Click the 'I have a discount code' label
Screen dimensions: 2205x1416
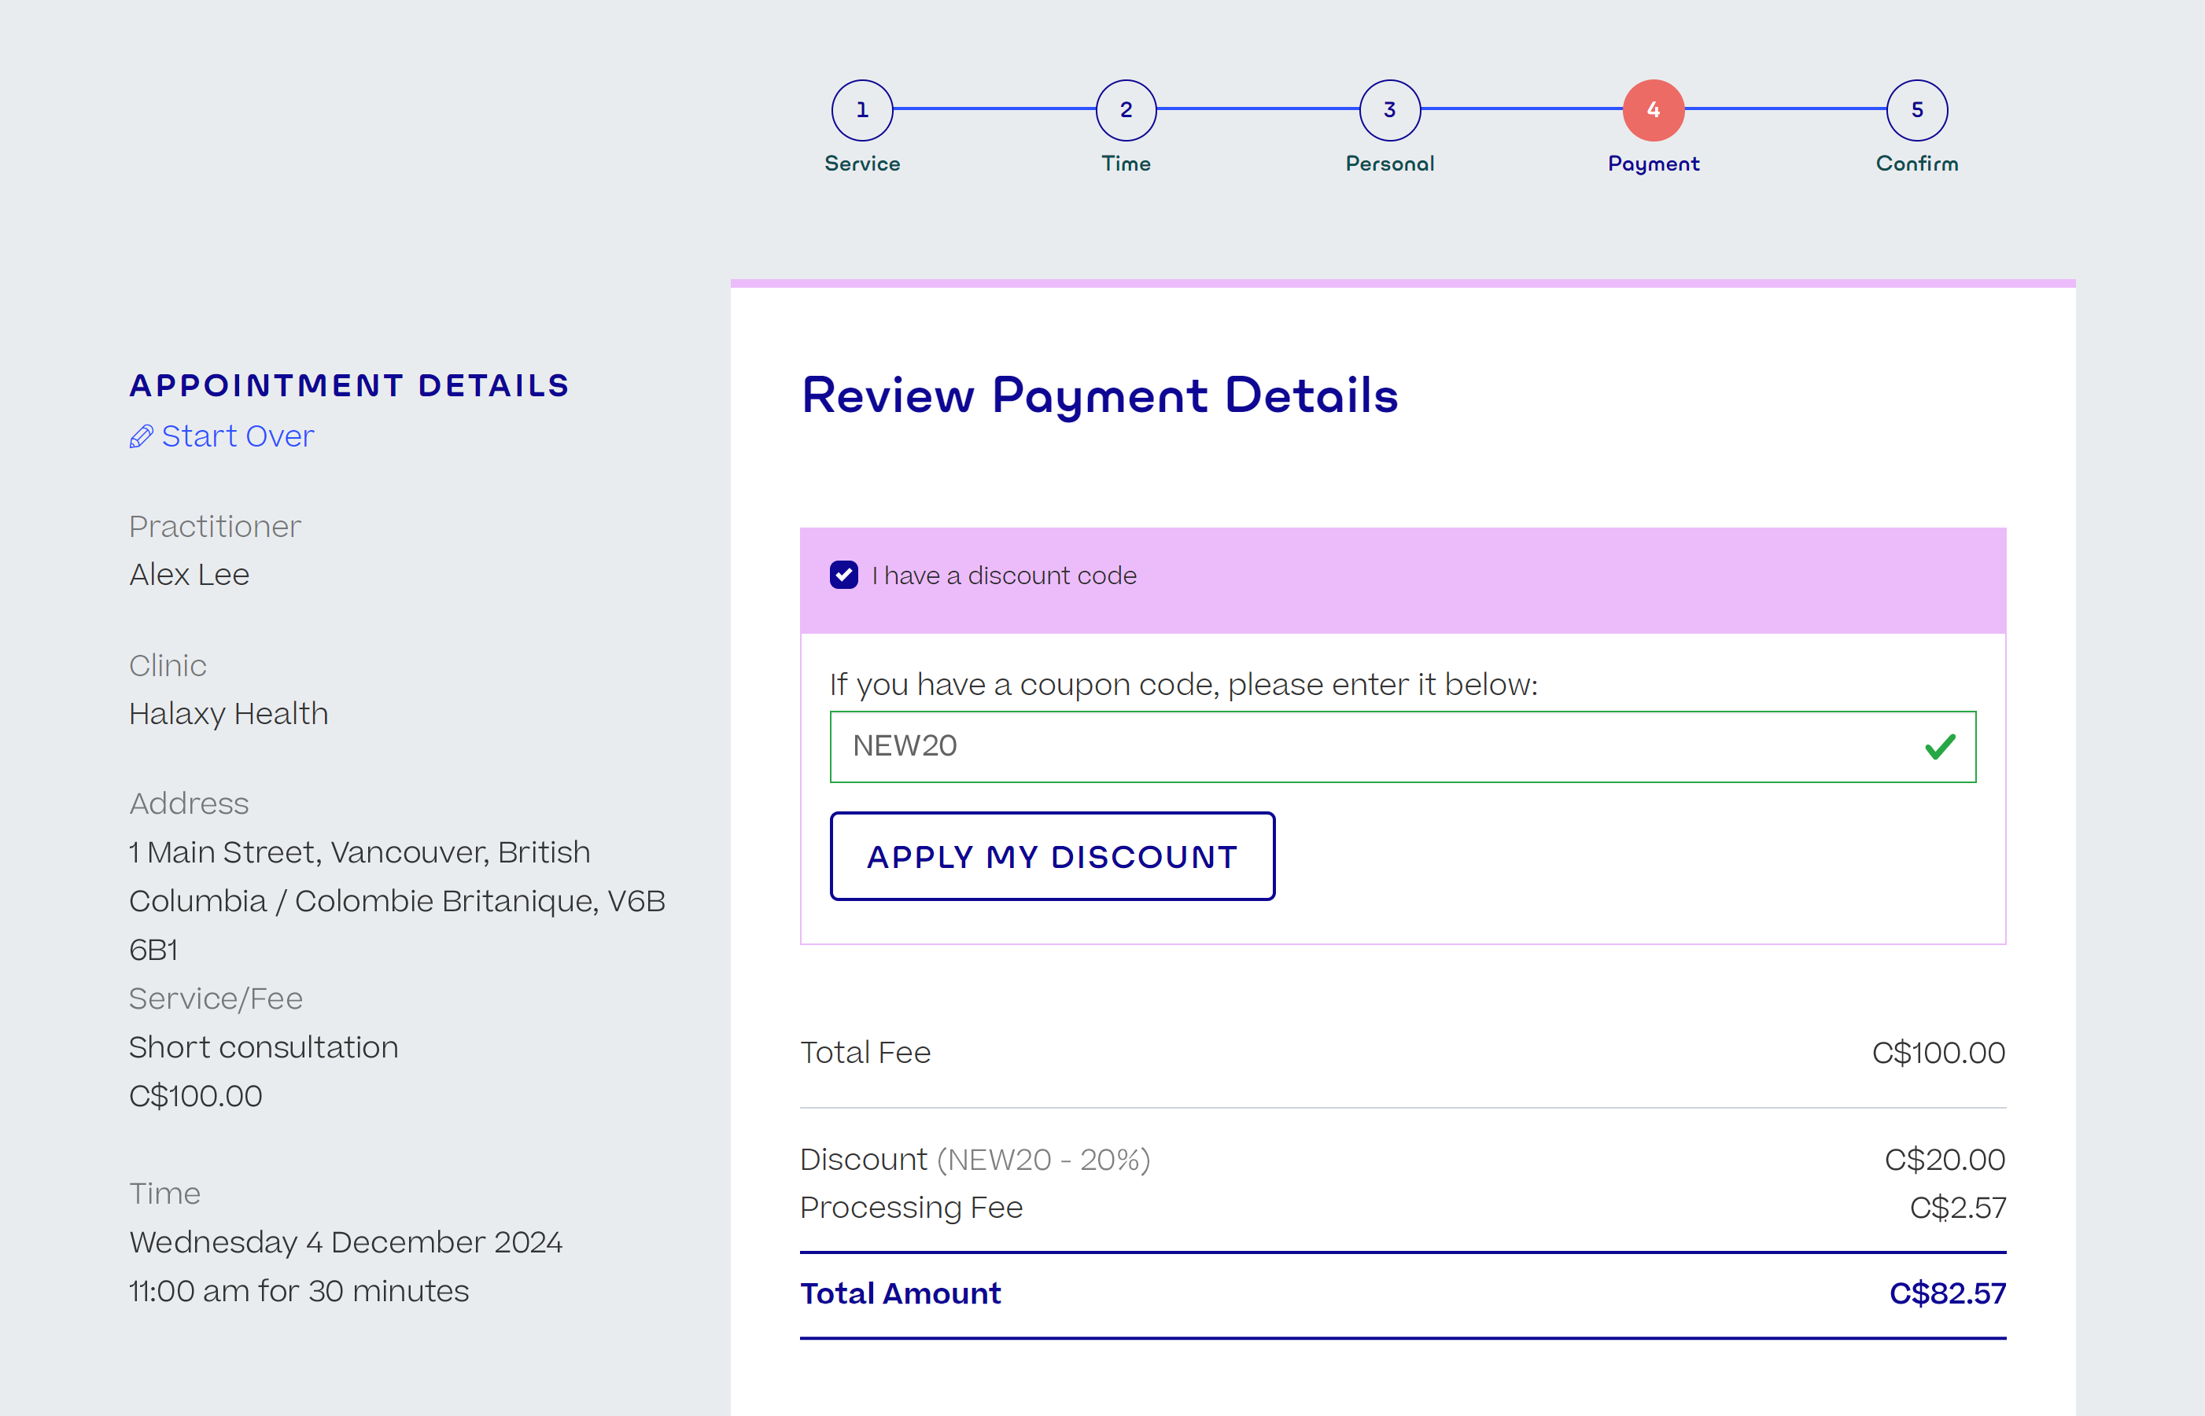click(1004, 576)
